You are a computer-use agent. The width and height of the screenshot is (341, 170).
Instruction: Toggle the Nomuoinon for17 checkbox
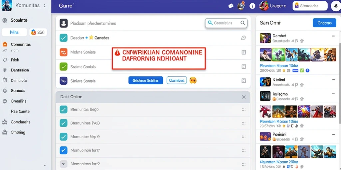[64, 150]
